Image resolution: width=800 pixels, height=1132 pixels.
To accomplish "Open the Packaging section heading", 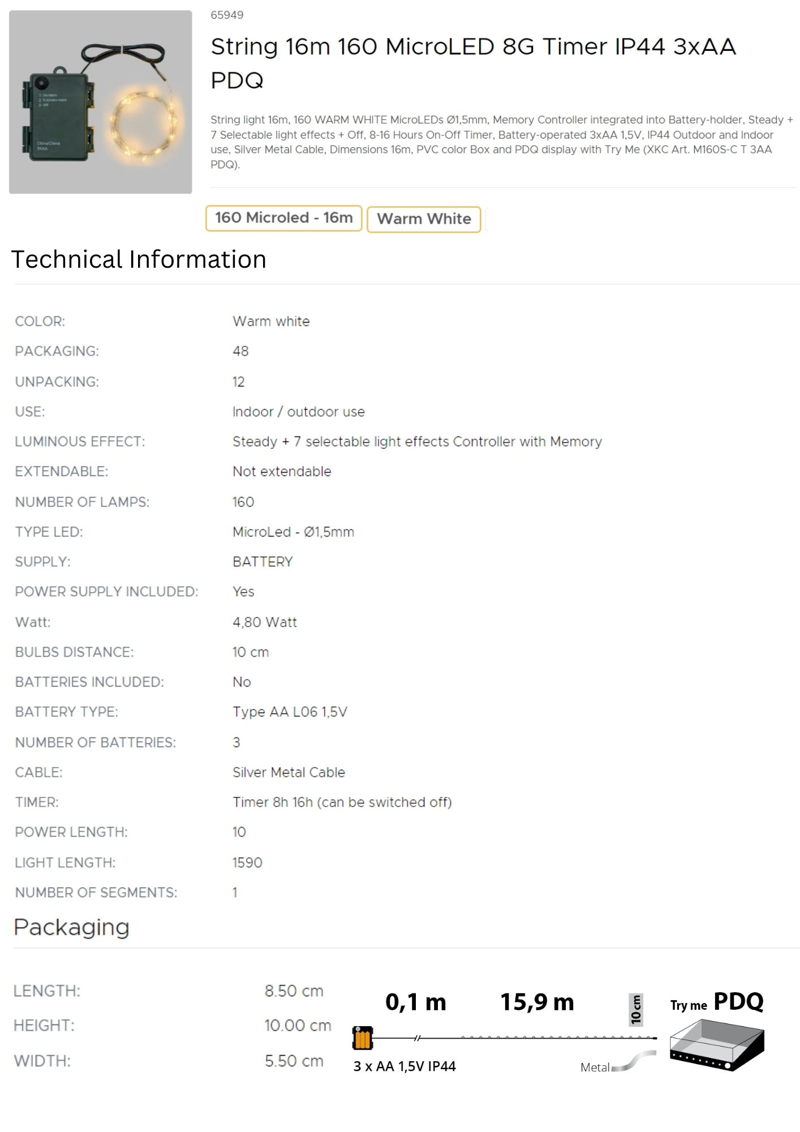I will point(72,927).
